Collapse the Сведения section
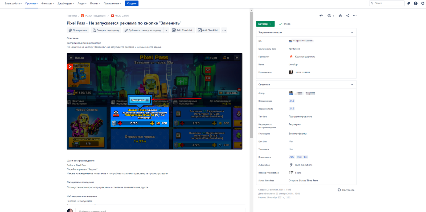This screenshot has width=426, height=212. [x=352, y=85]
